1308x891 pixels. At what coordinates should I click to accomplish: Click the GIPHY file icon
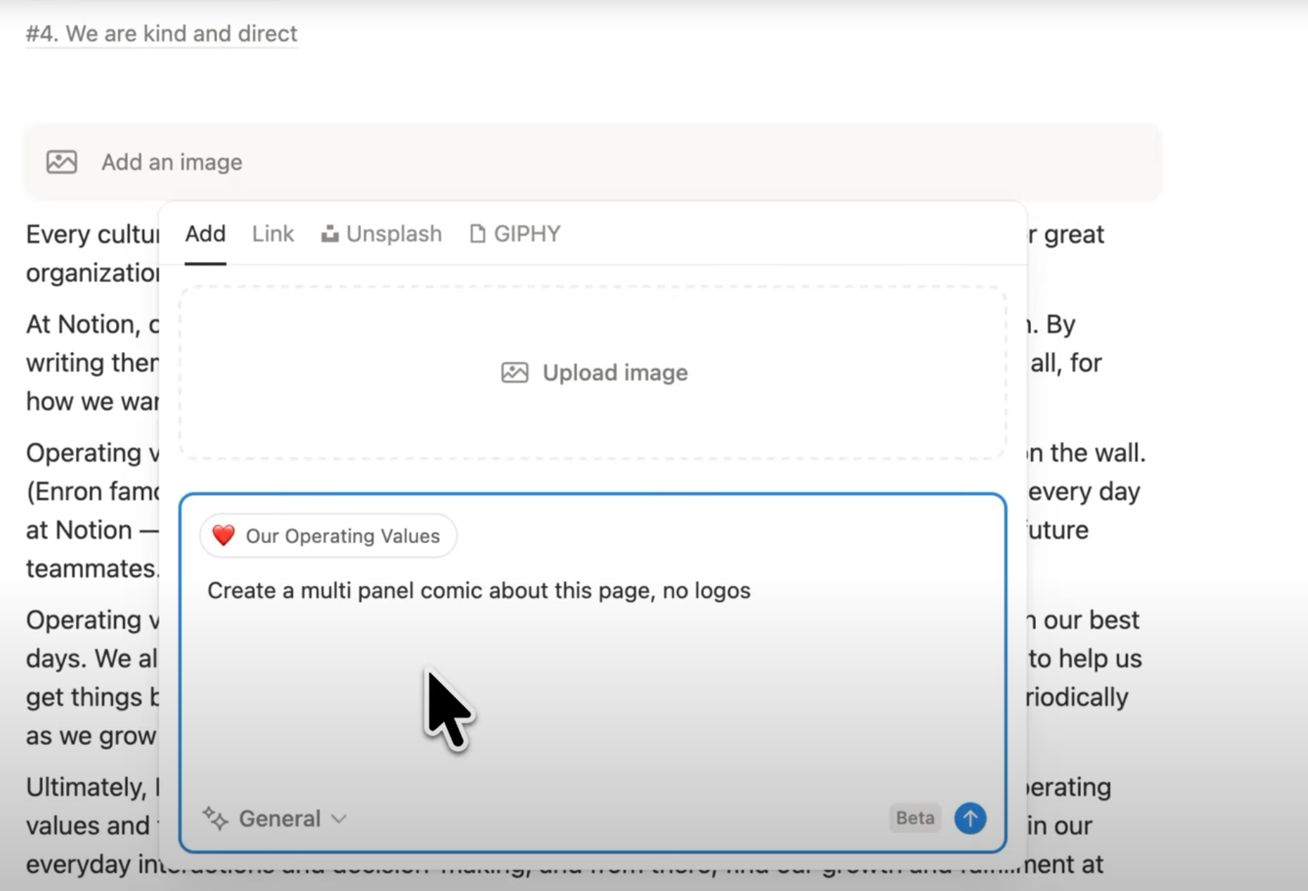(478, 233)
